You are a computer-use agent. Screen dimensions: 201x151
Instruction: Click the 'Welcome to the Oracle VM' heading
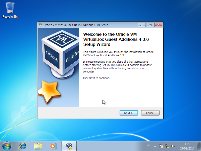[116, 39]
